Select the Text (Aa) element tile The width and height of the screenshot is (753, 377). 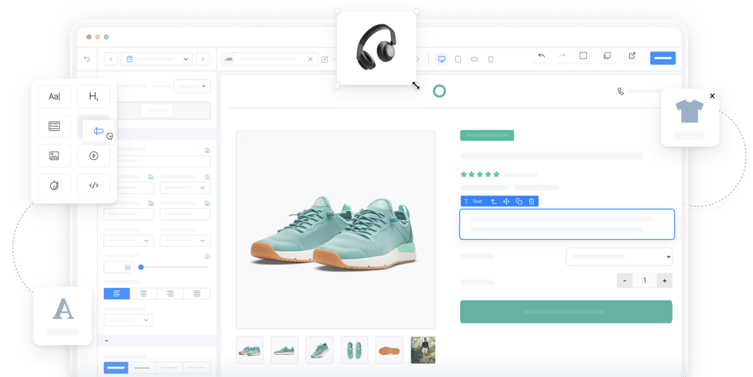coord(54,96)
